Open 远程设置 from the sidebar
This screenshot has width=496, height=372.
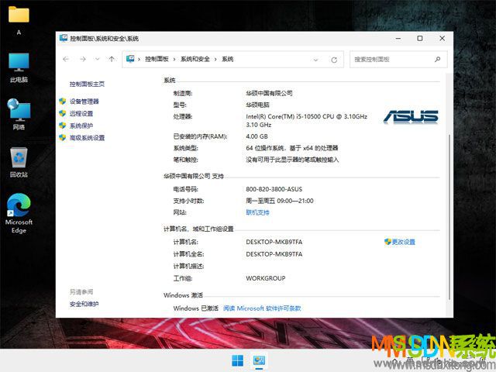click(x=81, y=114)
